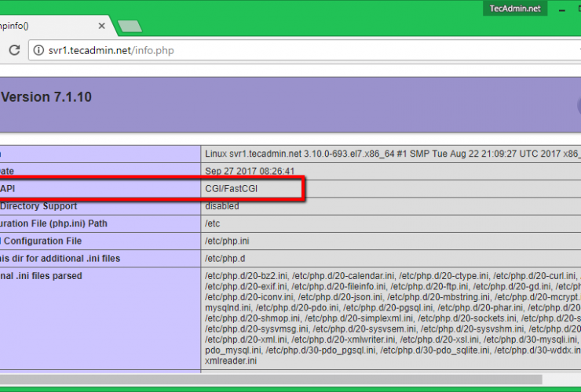Click the TecAdmin.net profile button
Viewport: 581px width, 392px height.
[x=513, y=8]
